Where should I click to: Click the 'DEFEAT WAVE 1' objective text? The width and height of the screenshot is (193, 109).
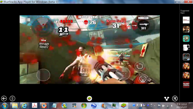90,17
